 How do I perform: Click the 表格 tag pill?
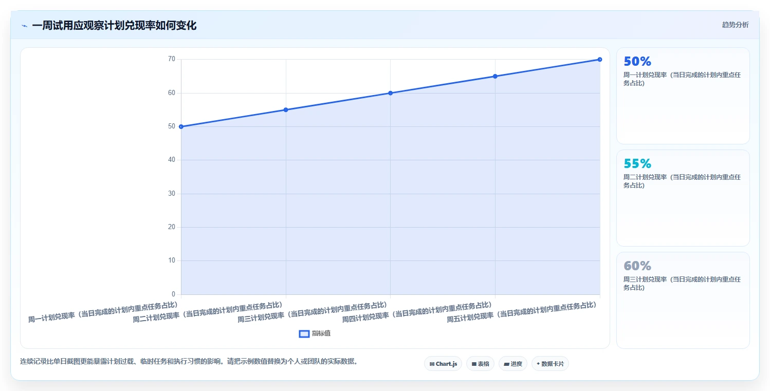(x=480, y=364)
